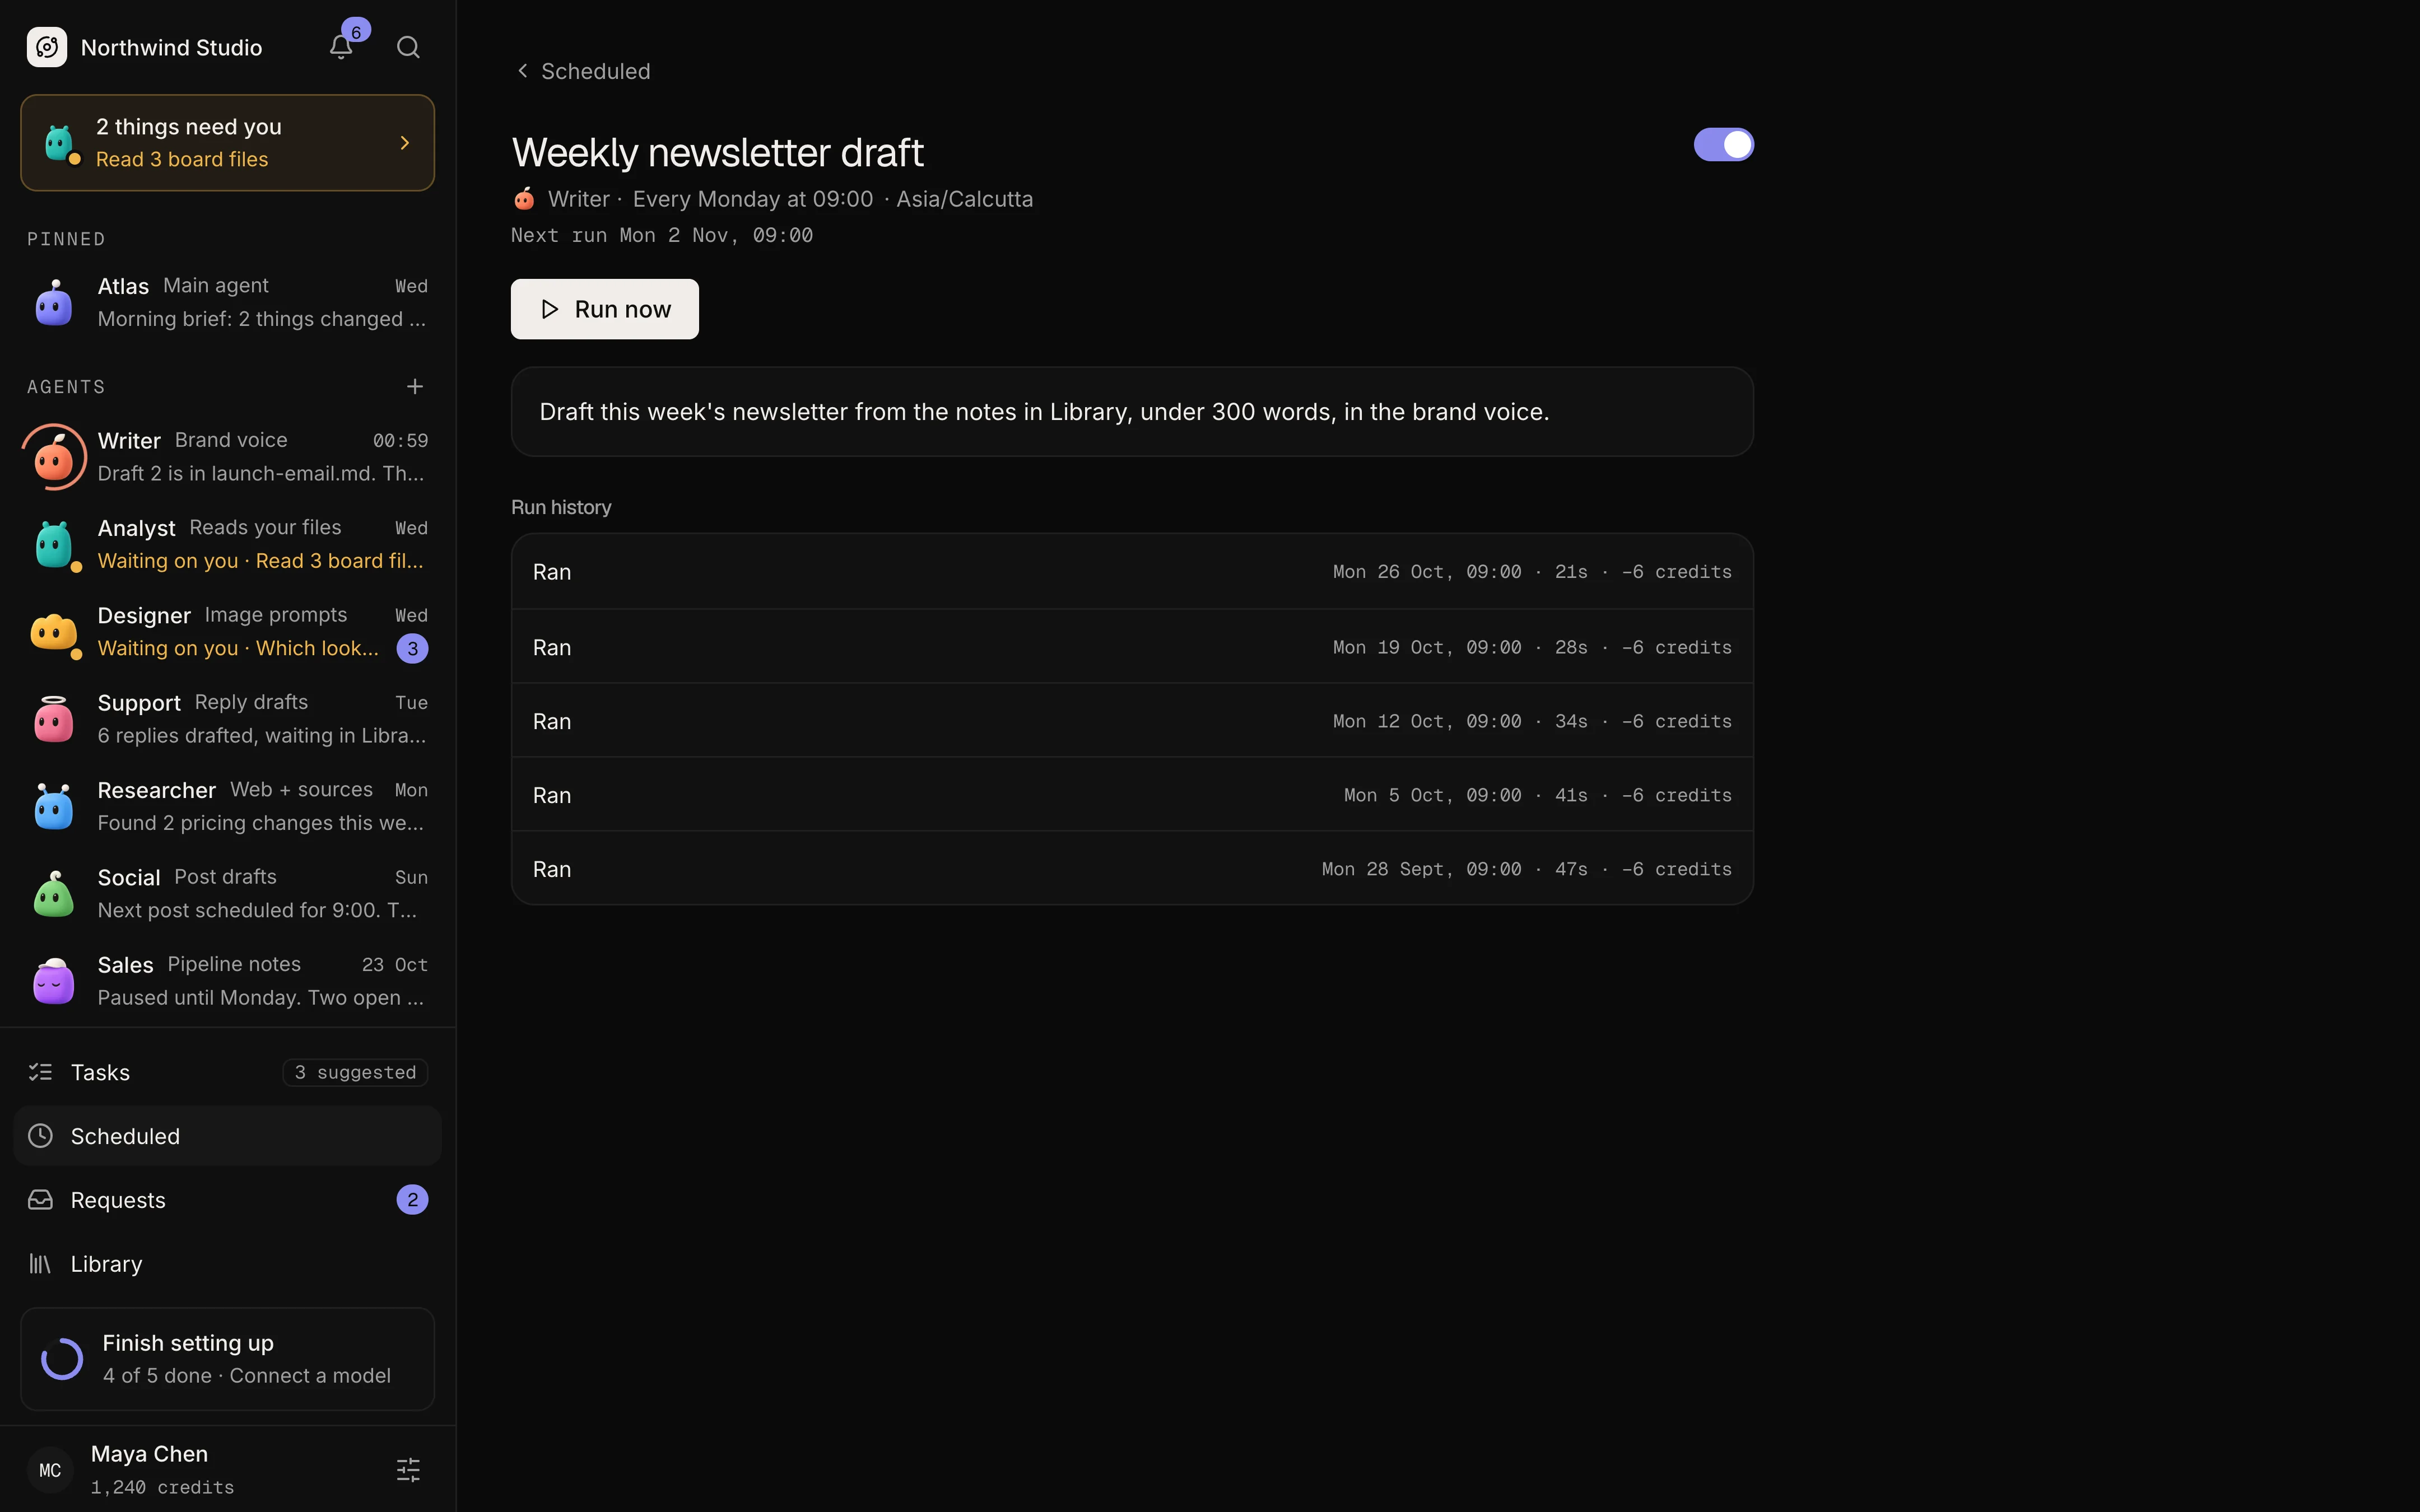2420x1512 pixels.
Task: Click the Support agent avatar
Action: click(x=54, y=719)
